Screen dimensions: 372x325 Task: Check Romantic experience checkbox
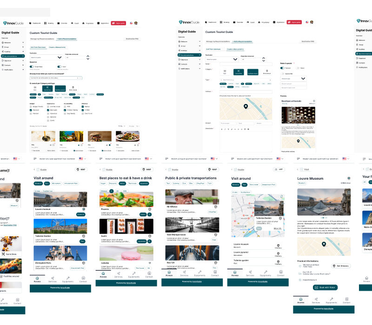click(x=48, y=117)
